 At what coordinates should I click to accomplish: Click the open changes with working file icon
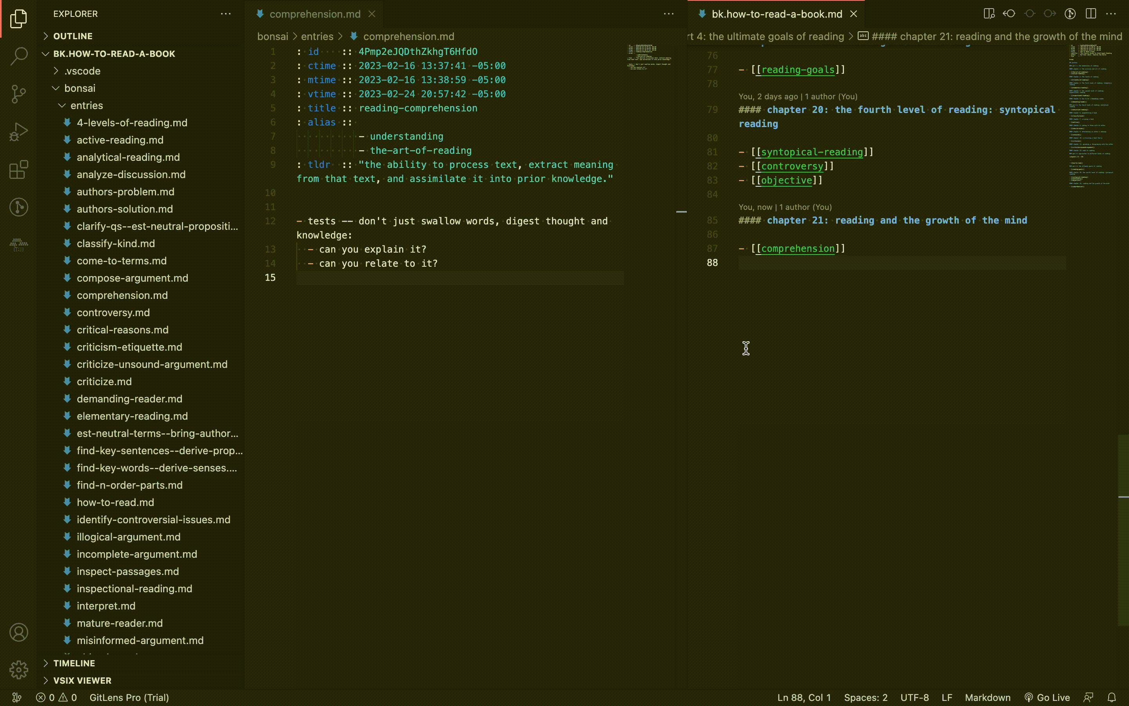(1030, 14)
